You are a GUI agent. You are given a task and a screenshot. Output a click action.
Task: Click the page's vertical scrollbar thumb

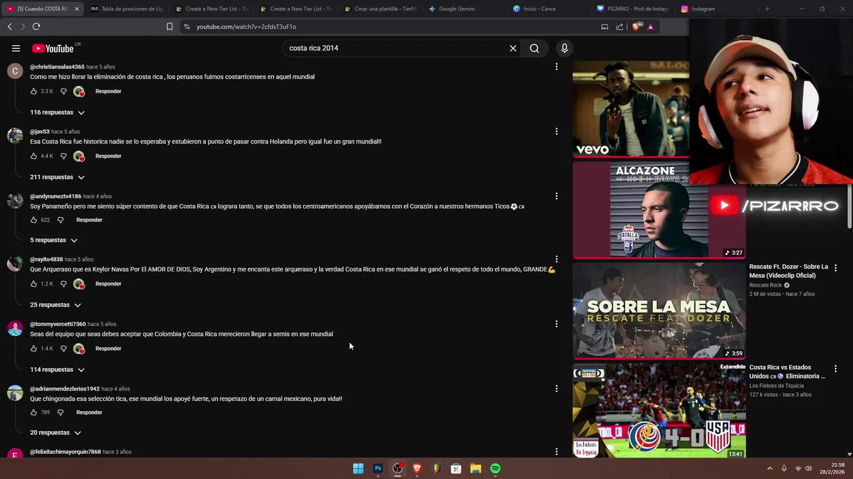(849, 208)
